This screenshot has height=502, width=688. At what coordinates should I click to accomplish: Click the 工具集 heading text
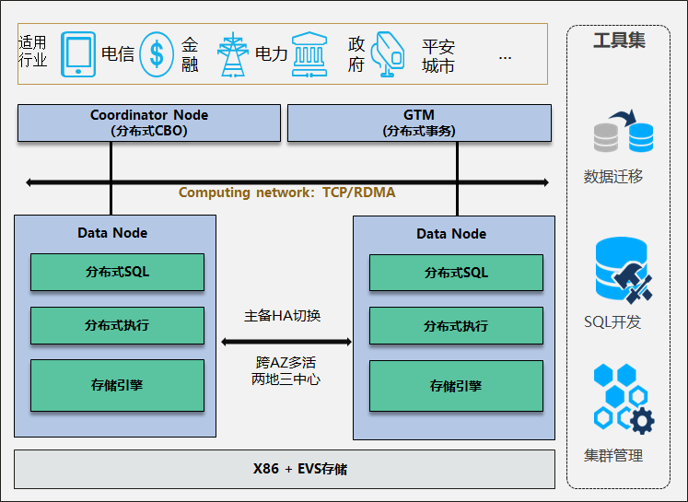619,41
